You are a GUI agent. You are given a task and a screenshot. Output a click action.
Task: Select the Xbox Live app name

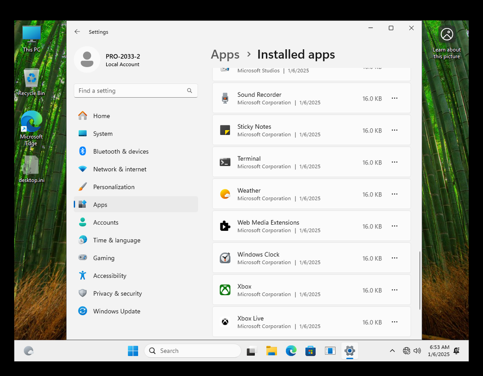(x=250, y=318)
